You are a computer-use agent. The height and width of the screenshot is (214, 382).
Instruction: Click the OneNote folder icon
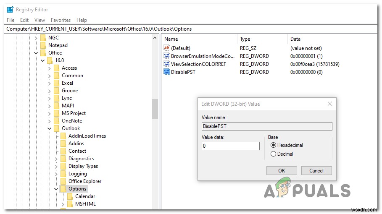click(56, 120)
